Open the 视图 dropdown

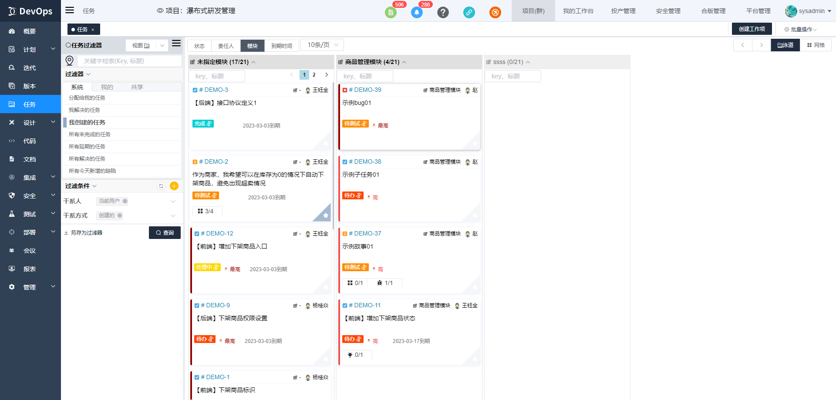pyautogui.click(x=147, y=45)
